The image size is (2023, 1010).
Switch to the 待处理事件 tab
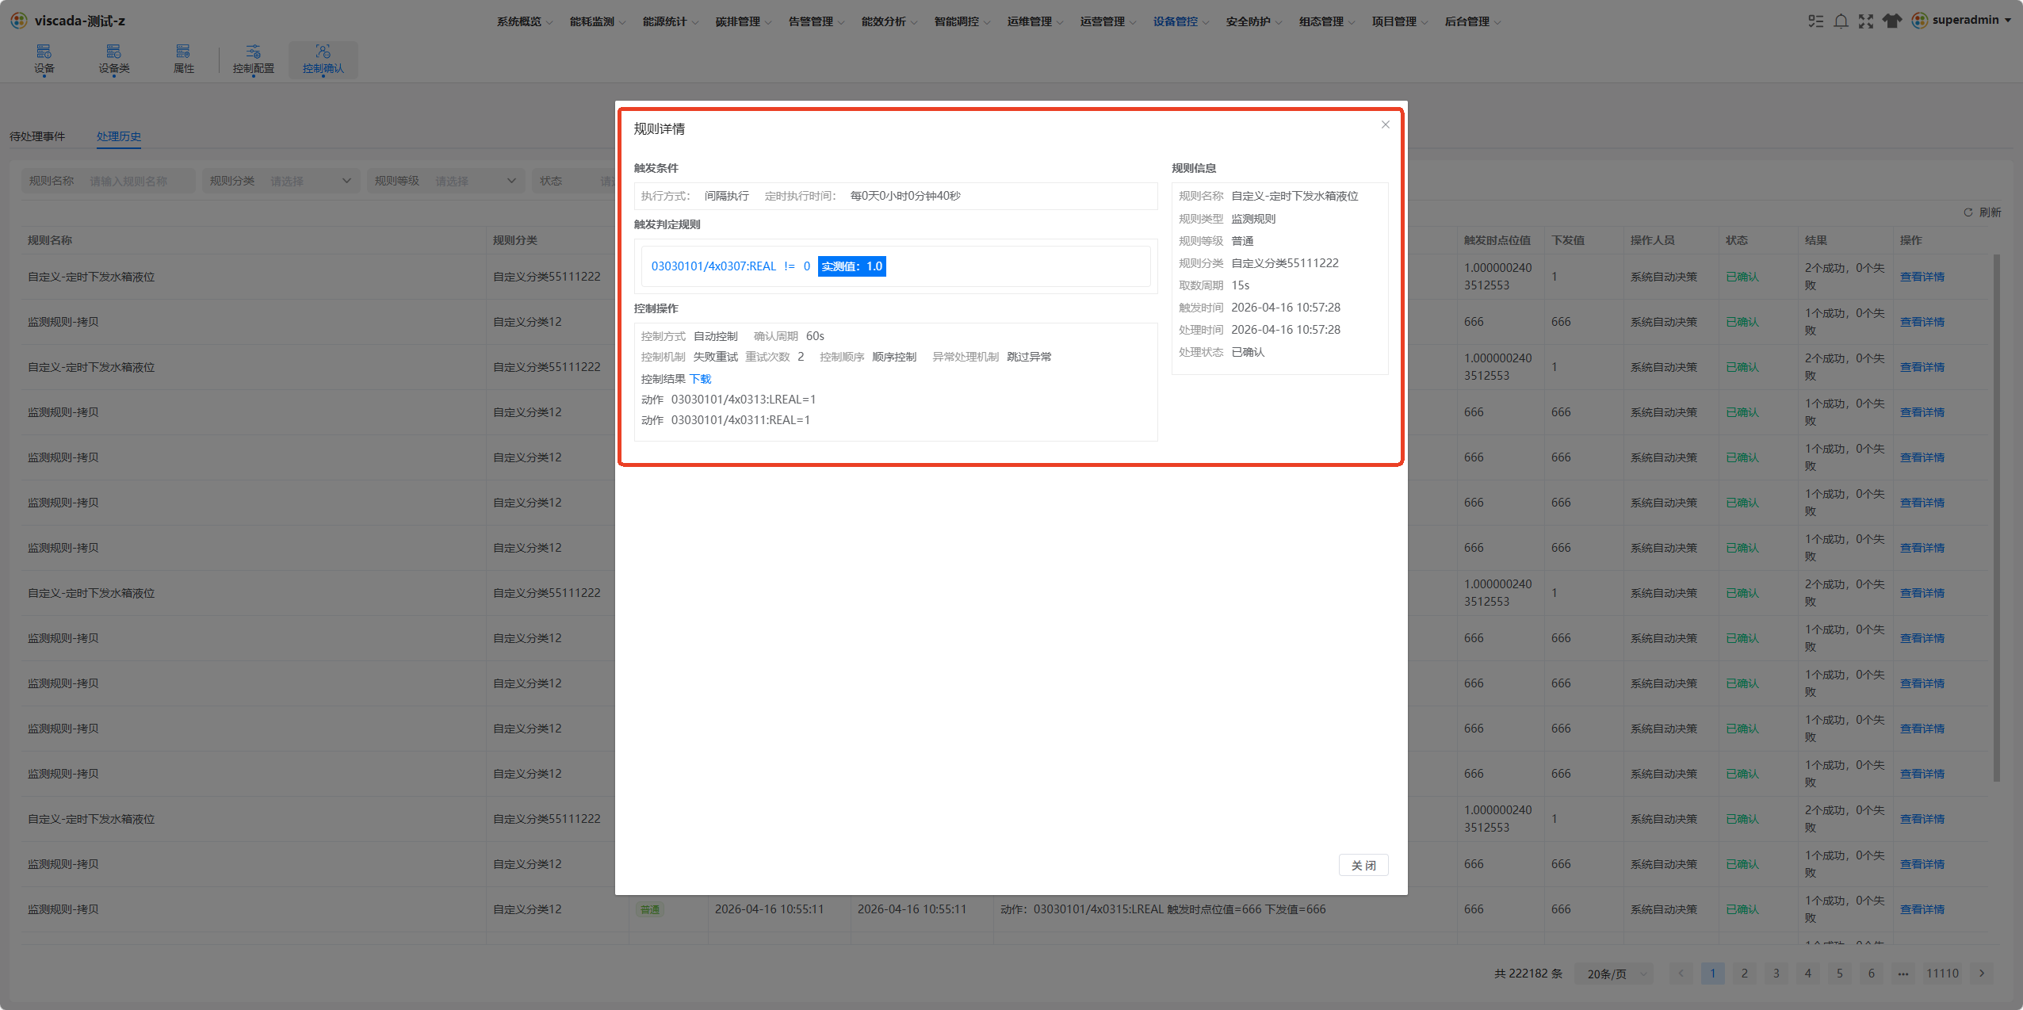(x=37, y=136)
